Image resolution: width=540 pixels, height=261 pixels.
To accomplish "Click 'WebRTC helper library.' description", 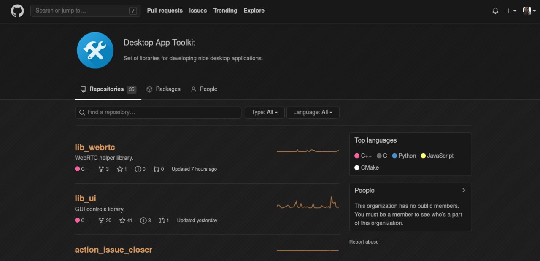I will pos(104,158).
